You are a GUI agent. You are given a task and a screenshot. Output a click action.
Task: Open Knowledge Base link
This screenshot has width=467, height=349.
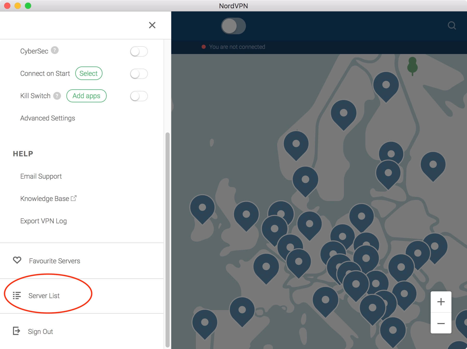click(45, 199)
